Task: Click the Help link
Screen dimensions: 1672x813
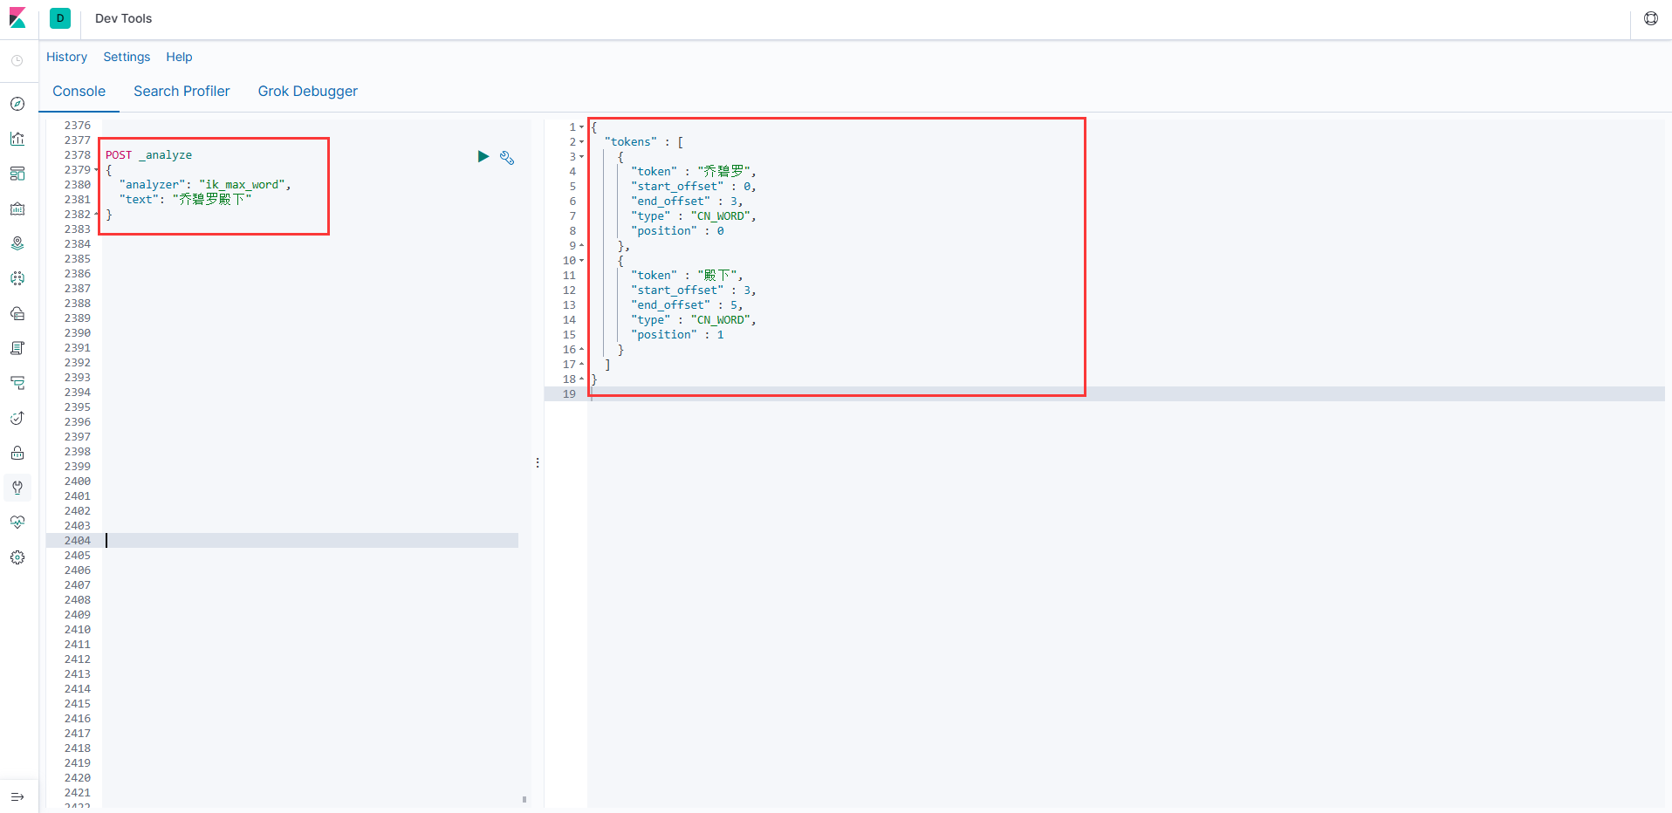Action: (x=179, y=57)
